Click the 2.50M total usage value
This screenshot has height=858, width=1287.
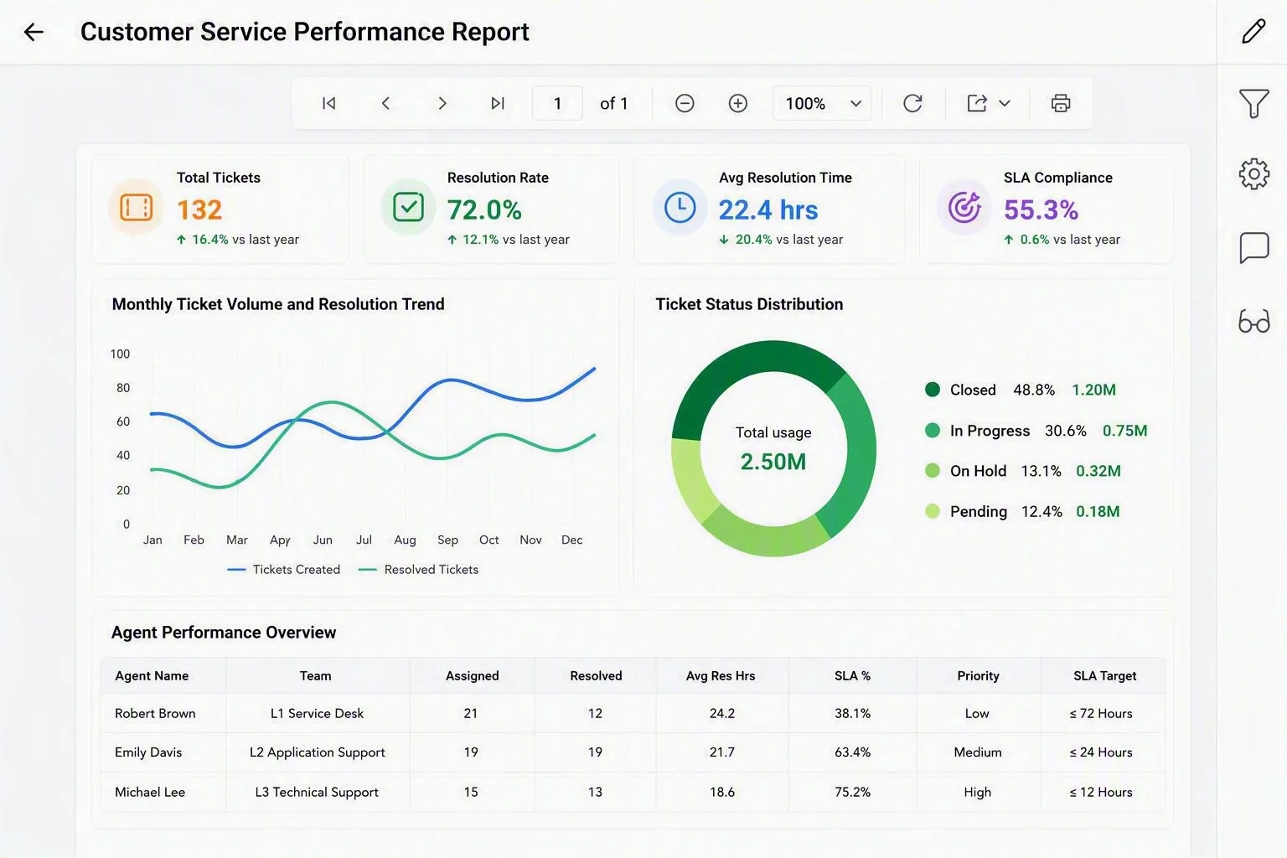coord(773,462)
